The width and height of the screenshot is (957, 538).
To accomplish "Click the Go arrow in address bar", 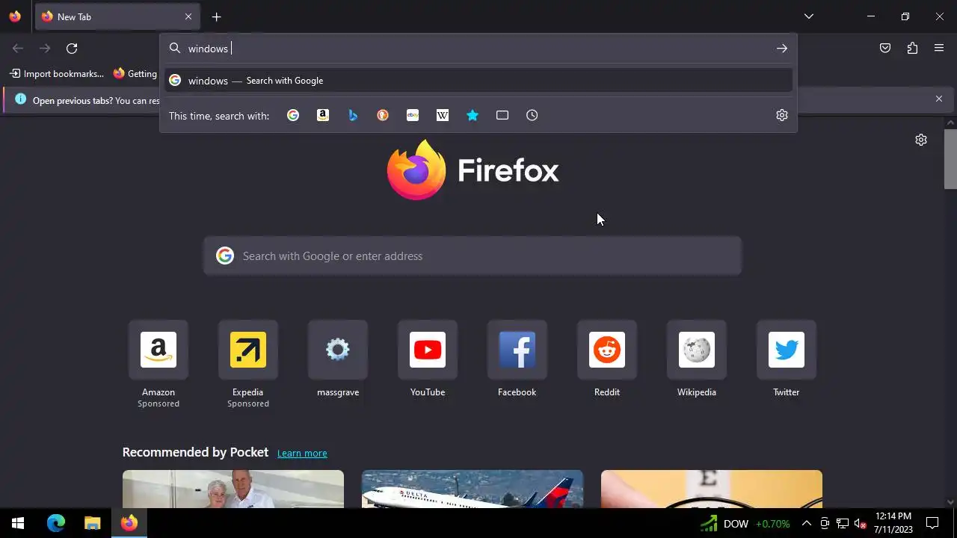I will click(782, 49).
